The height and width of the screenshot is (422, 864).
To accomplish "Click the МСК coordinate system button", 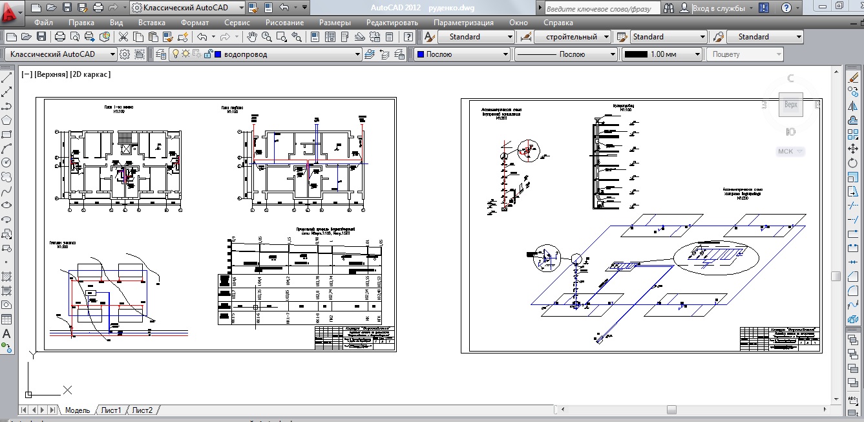I will [790, 151].
